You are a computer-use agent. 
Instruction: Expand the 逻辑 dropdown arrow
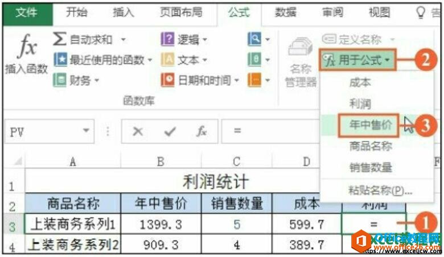point(204,40)
